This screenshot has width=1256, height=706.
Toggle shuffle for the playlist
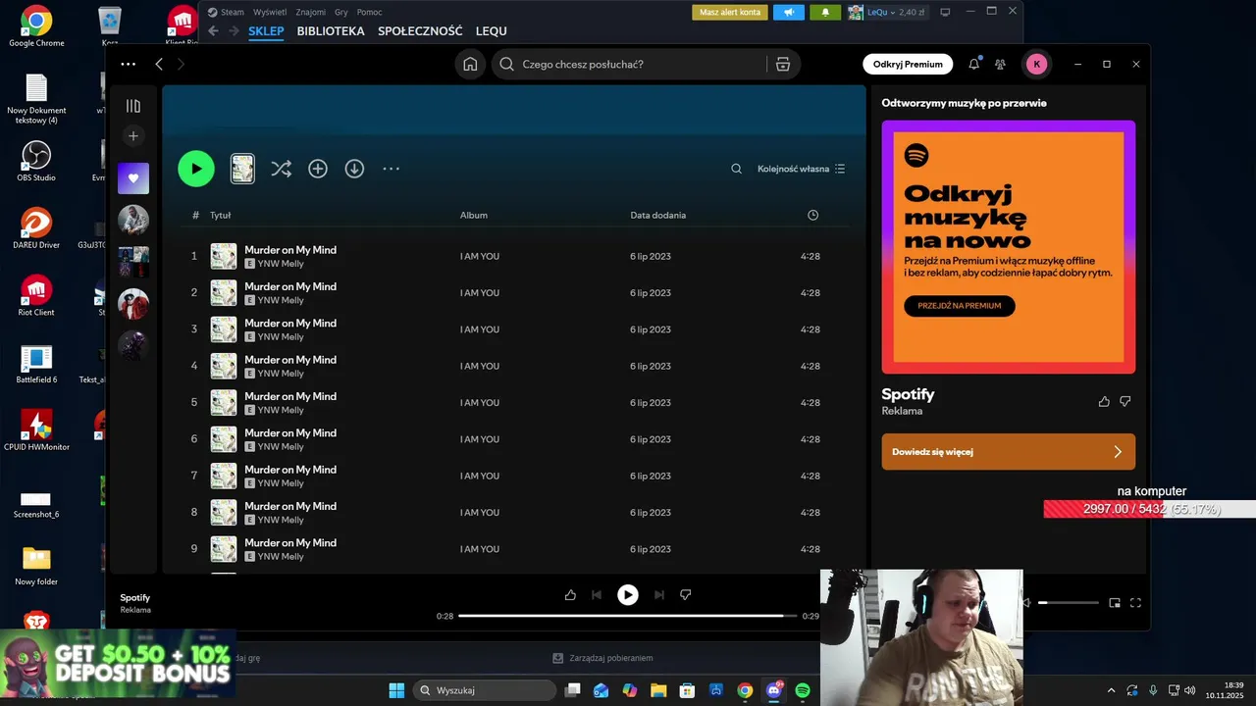[x=281, y=169]
